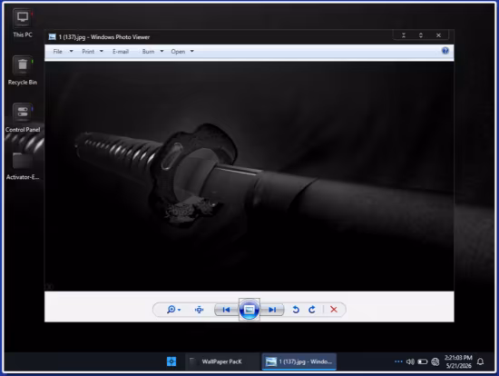Click the Photo Viewer title bar icon

coord(53,37)
